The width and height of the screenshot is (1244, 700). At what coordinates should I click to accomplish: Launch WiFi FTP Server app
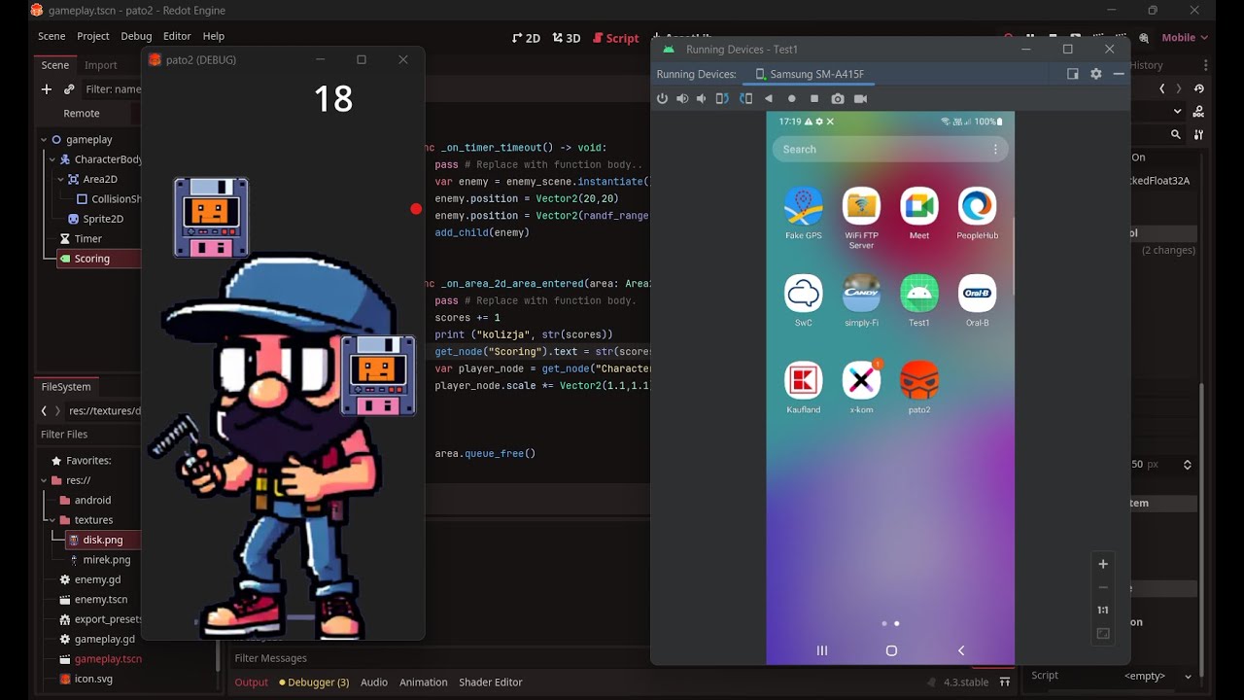coord(861,219)
